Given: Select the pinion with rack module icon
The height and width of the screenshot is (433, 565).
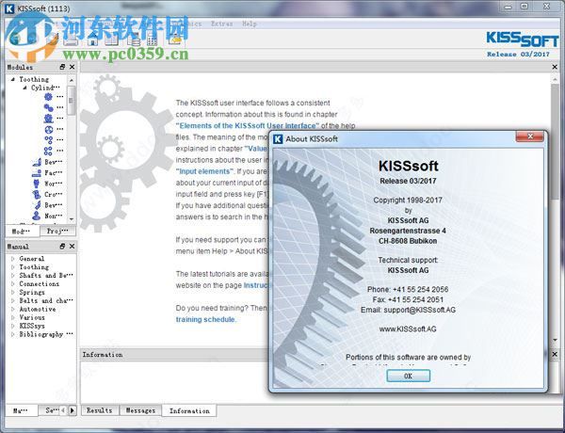Looking at the screenshot, I should [48, 119].
